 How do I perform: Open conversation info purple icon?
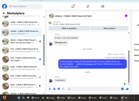coord(126,16)
